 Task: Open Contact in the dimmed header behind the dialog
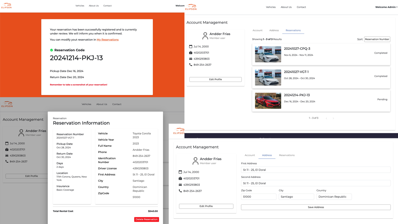(117, 104)
